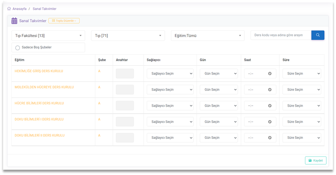Save changes with the Kaydet button
This screenshot has height=175, width=336.
point(316,160)
